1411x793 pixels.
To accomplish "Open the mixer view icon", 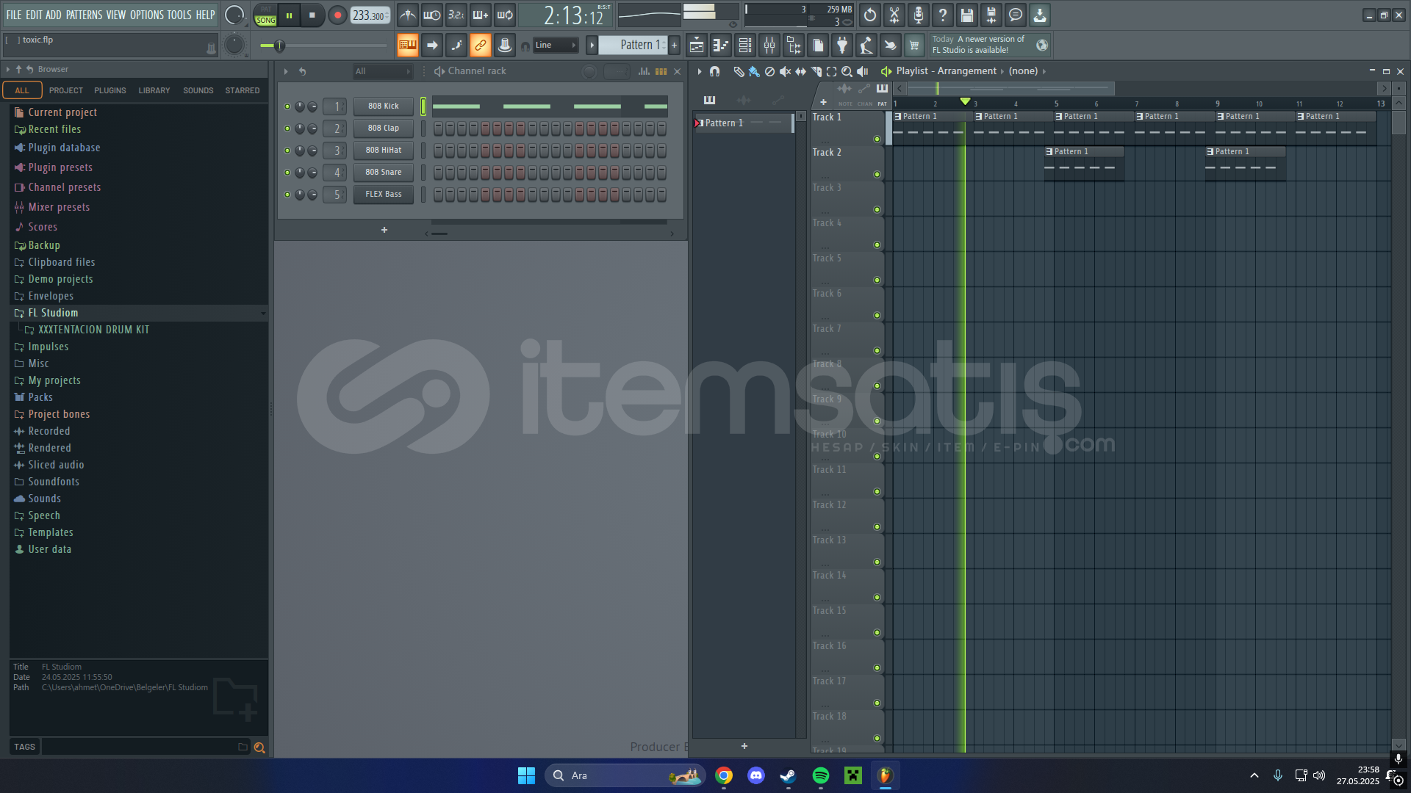I will 769,46.
